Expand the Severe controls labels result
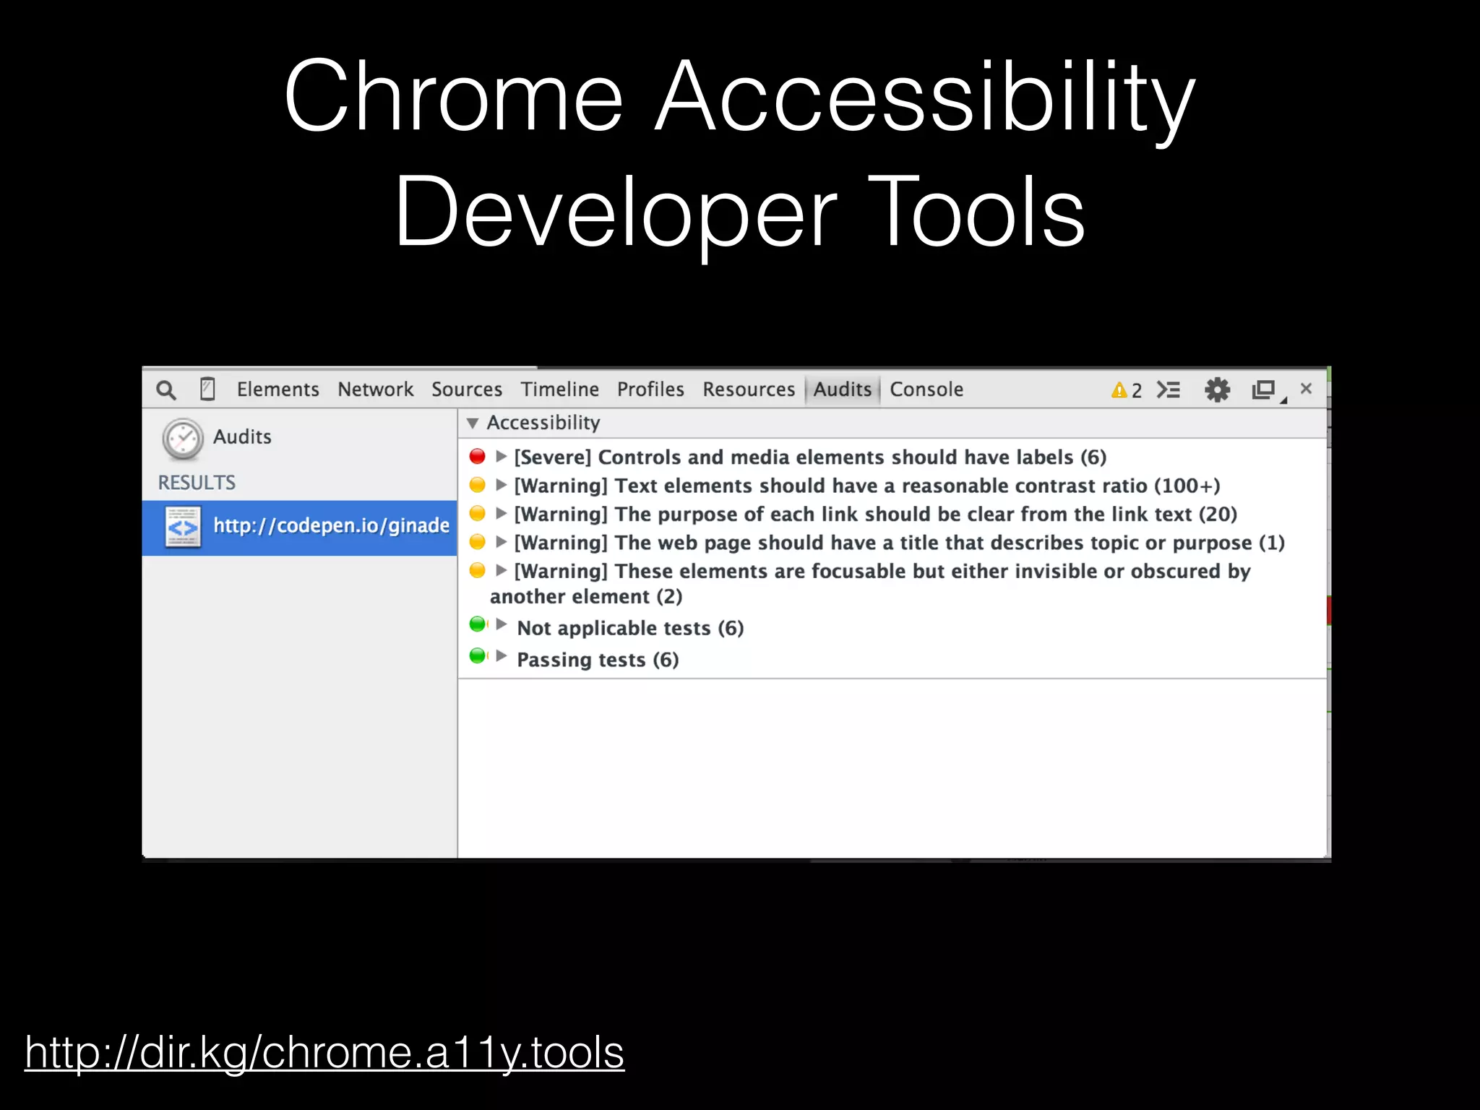Viewport: 1480px width, 1110px height. (501, 457)
